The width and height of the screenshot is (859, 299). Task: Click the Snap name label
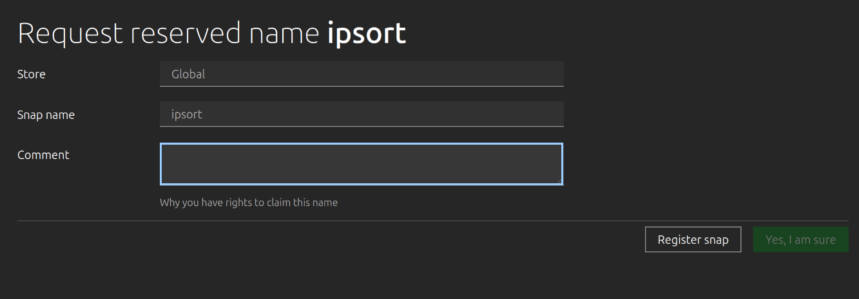point(46,115)
